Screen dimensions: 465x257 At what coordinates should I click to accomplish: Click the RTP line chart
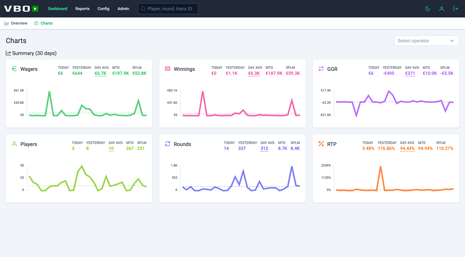pos(395,178)
